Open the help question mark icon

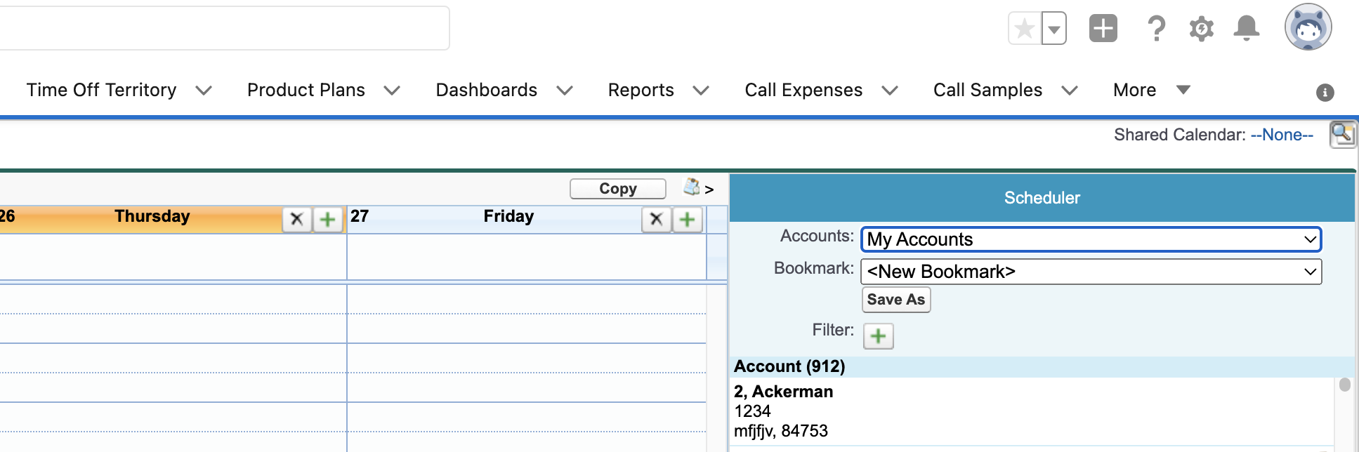(1155, 29)
